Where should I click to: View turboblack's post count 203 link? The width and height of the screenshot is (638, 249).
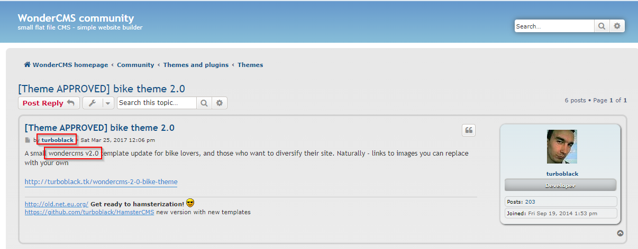click(x=530, y=202)
